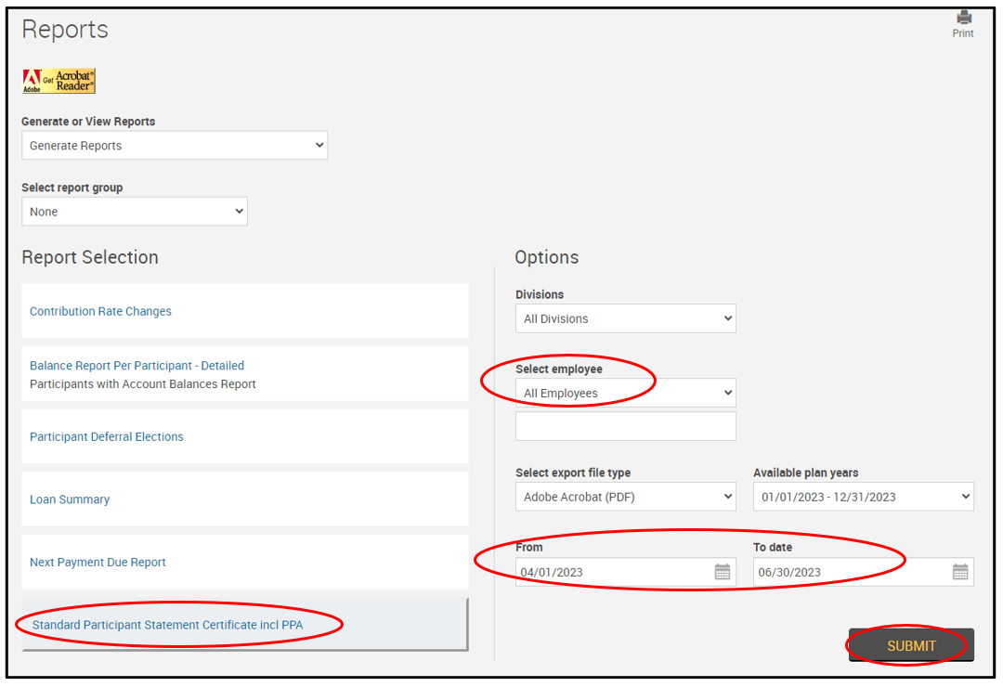Open Balance Report Per Participant - Detailed
The image size is (1003, 687).
tap(137, 366)
